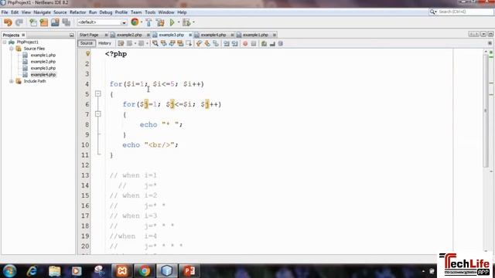Collapse the code fold at line 5
Image resolution: width=495 pixels, height=278 pixels.
[98, 93]
